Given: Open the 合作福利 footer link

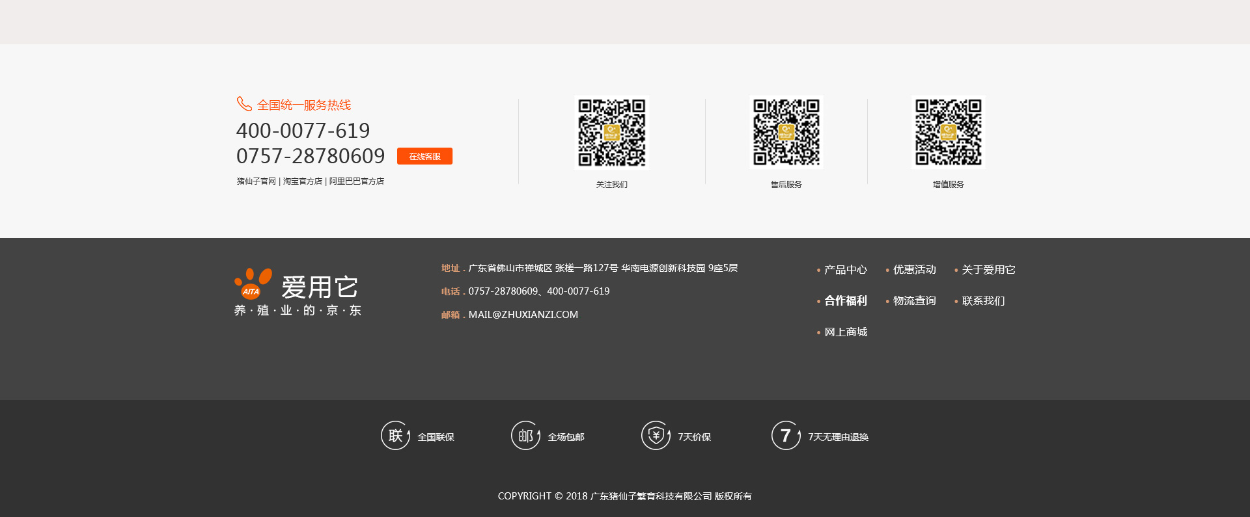Looking at the screenshot, I should pyautogui.click(x=846, y=301).
